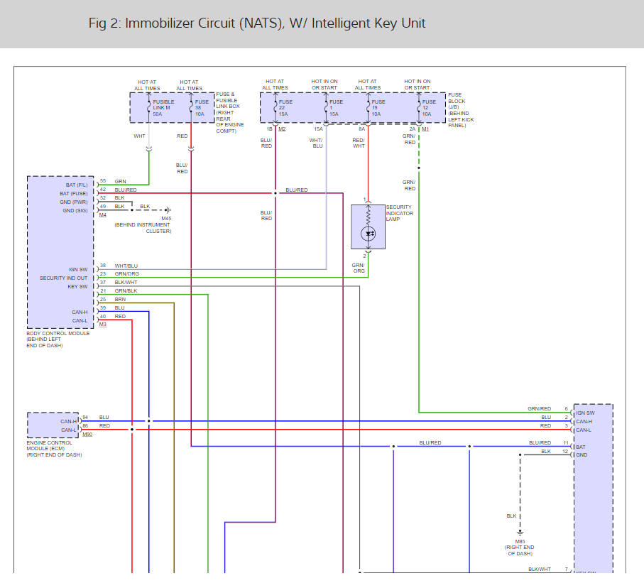Viewport: 644px width, 588px height.
Task: Click pin number '94' at ECM
Action: click(85, 417)
